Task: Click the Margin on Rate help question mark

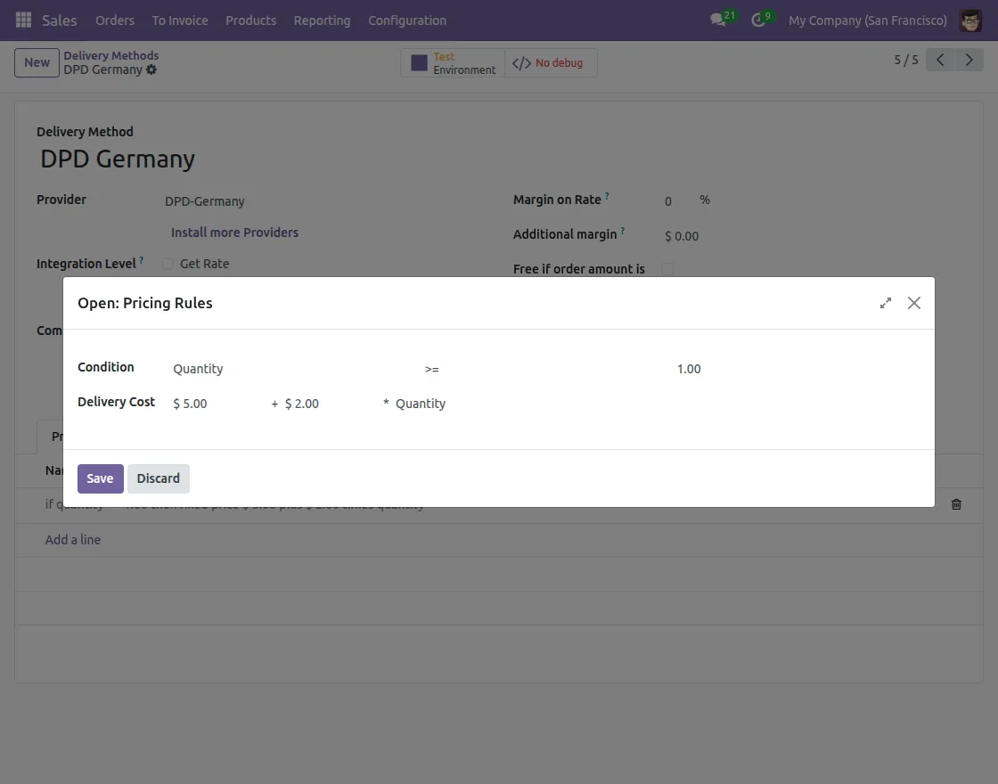Action: point(607,196)
